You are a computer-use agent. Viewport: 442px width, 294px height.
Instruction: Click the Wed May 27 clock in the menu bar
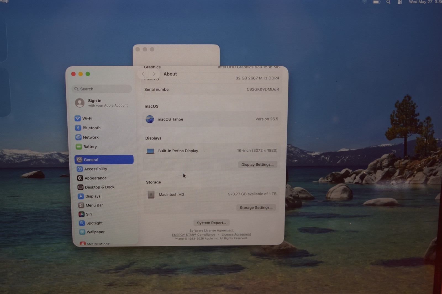[x=425, y=2]
